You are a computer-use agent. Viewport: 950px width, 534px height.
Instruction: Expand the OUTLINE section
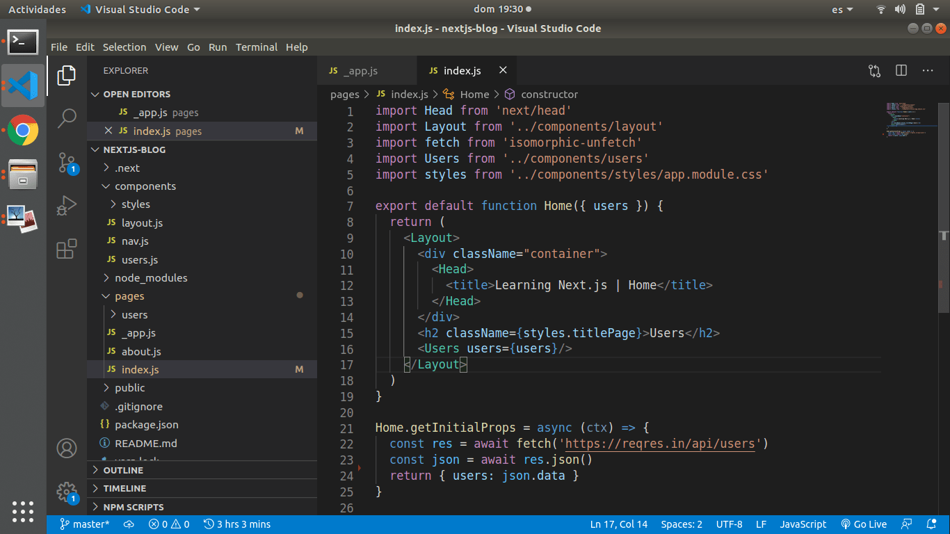pyautogui.click(x=123, y=470)
